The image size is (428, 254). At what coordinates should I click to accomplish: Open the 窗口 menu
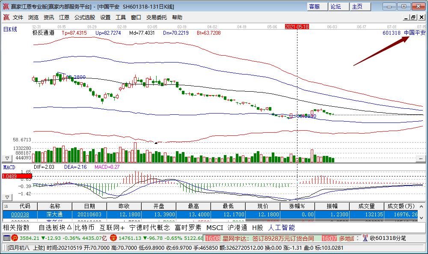[136, 18]
